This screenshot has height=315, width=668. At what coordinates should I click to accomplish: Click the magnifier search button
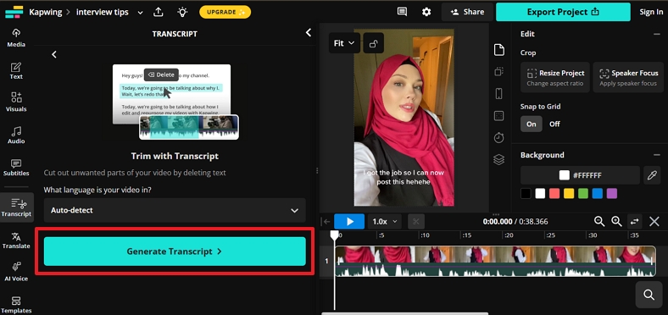tap(649, 295)
